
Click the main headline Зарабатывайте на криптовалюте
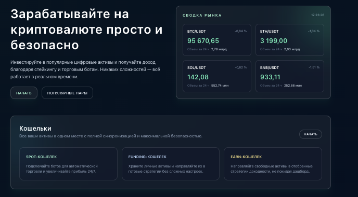(x=86, y=30)
